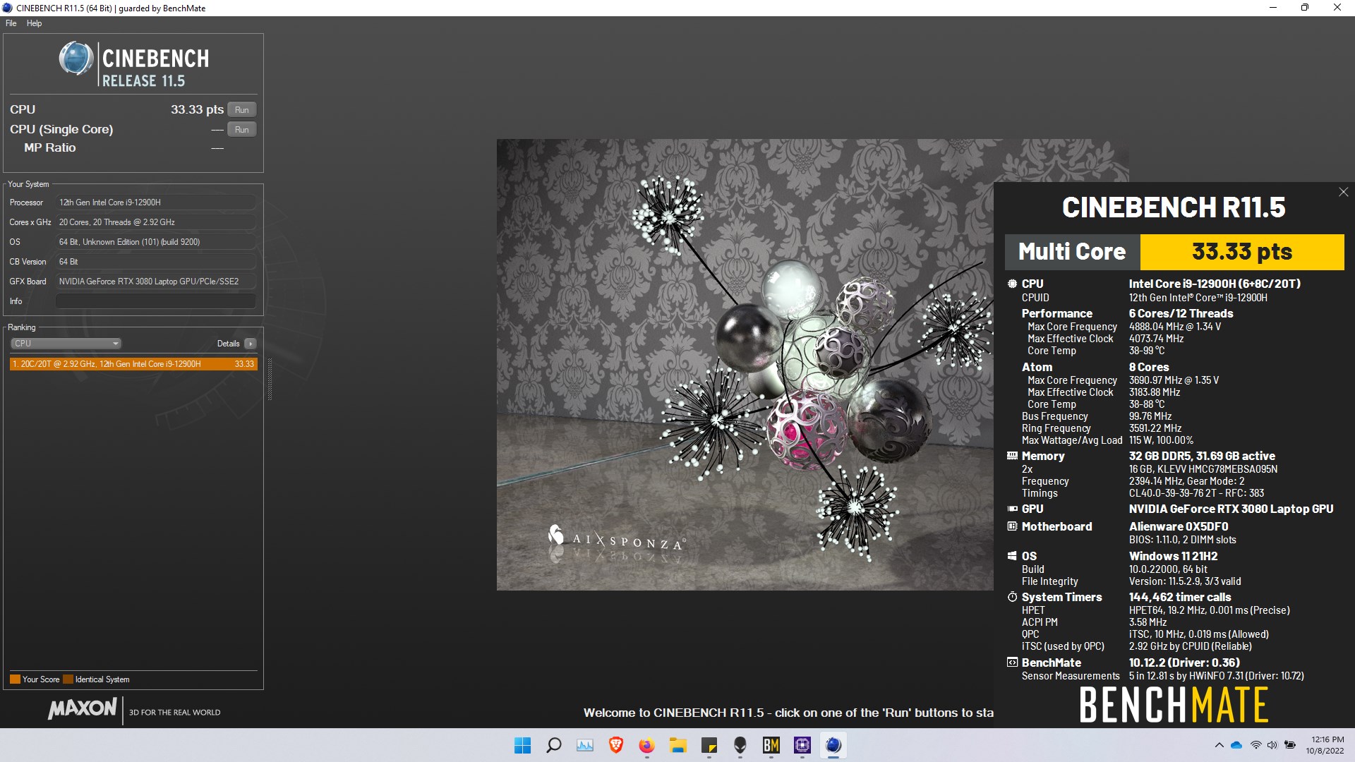Screen dimensions: 1355x762
Task: Click the 33.33 pts yellow score box
Action: [x=1242, y=252]
